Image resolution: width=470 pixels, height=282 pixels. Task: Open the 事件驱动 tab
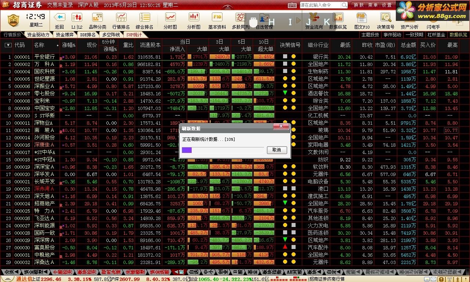(x=392, y=35)
